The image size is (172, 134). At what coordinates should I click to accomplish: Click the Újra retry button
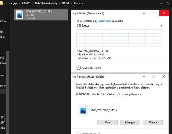tap(107, 122)
